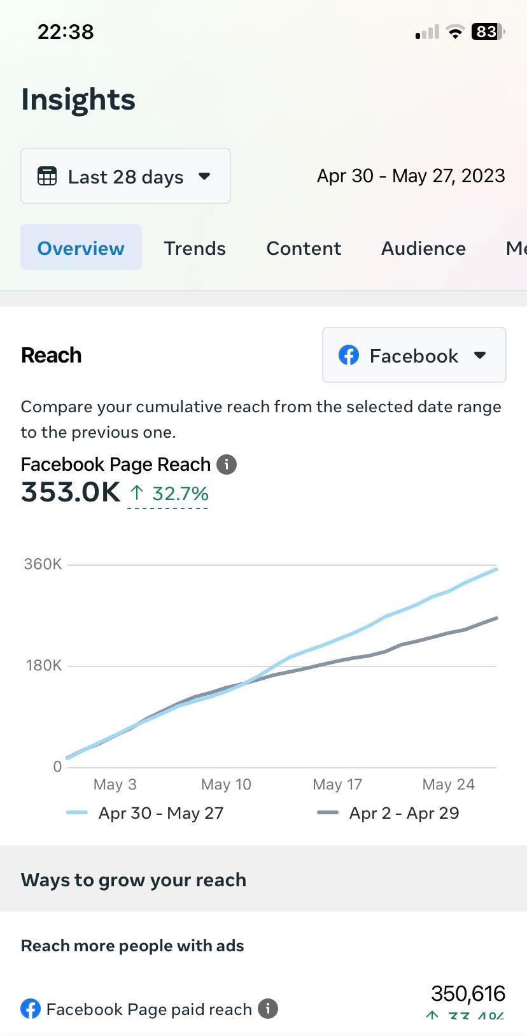Click the light blue legend line swatch

pyautogui.click(x=77, y=813)
